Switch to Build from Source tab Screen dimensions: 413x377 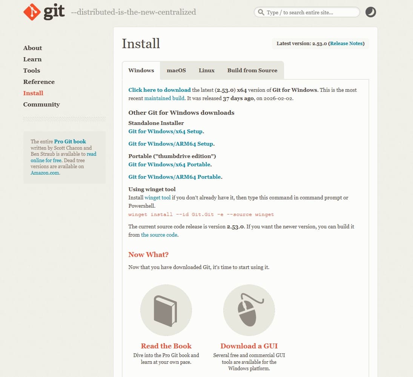click(252, 70)
